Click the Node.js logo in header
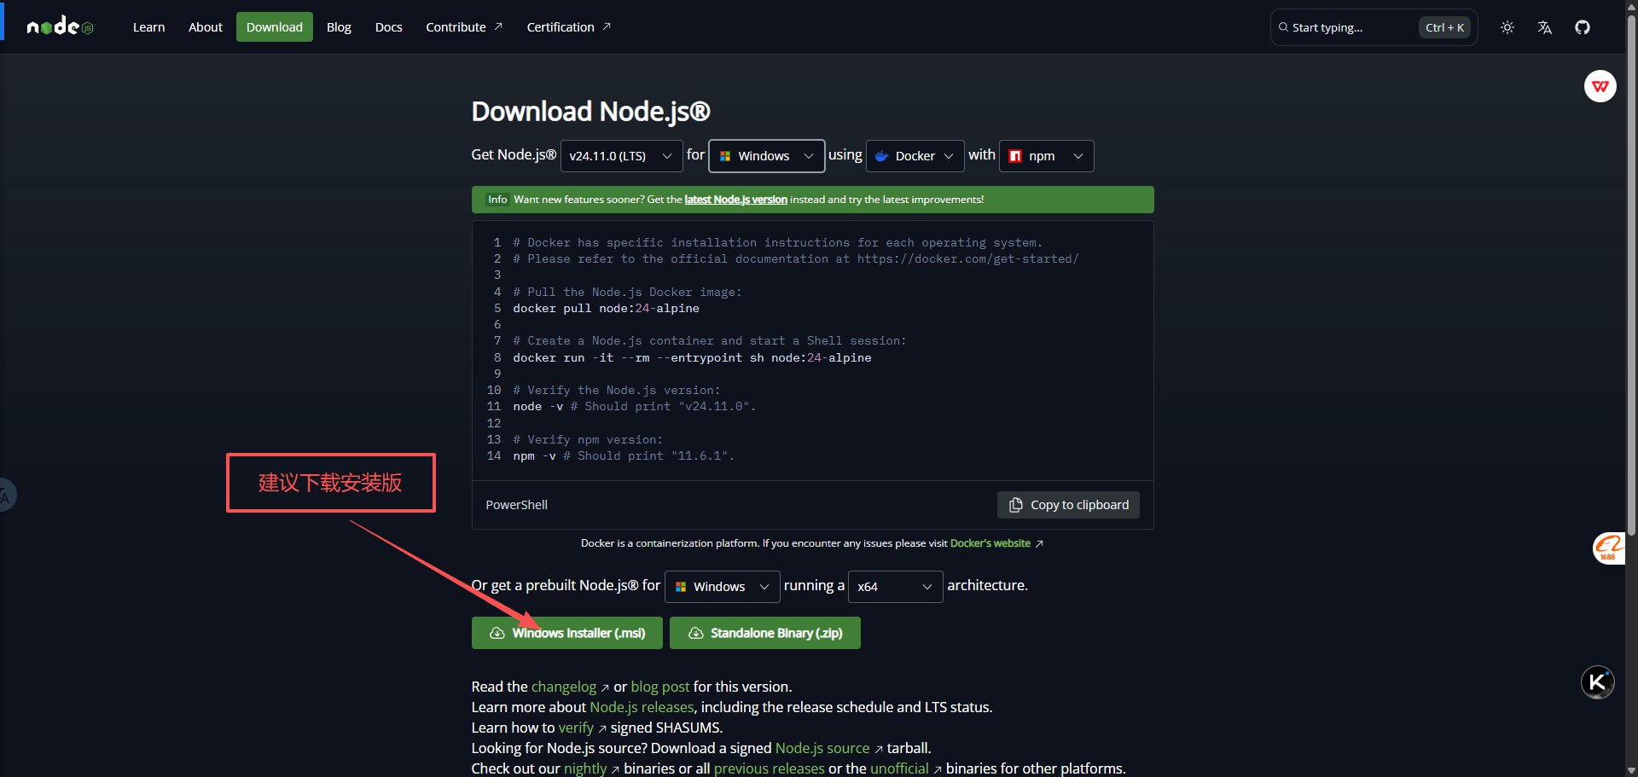The image size is (1638, 777). 60,27
